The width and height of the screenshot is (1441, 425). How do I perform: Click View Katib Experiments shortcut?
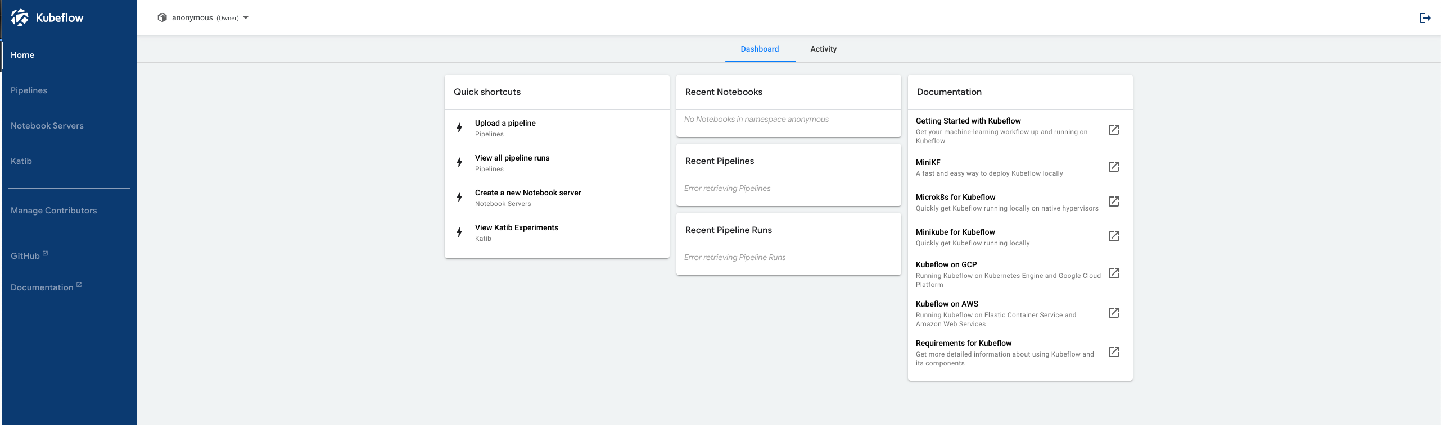click(516, 228)
